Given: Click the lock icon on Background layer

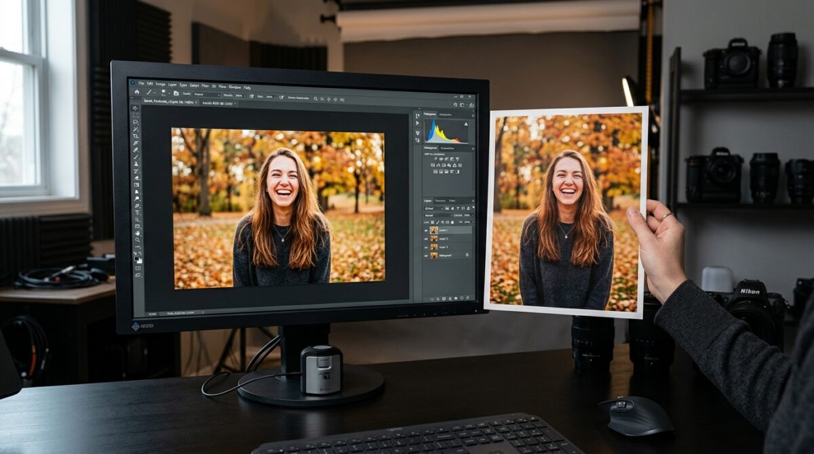Looking at the screenshot, I should 467,255.
